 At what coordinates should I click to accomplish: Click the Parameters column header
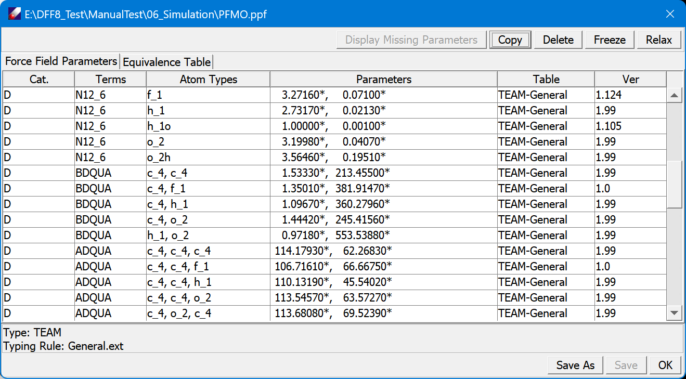[383, 79]
